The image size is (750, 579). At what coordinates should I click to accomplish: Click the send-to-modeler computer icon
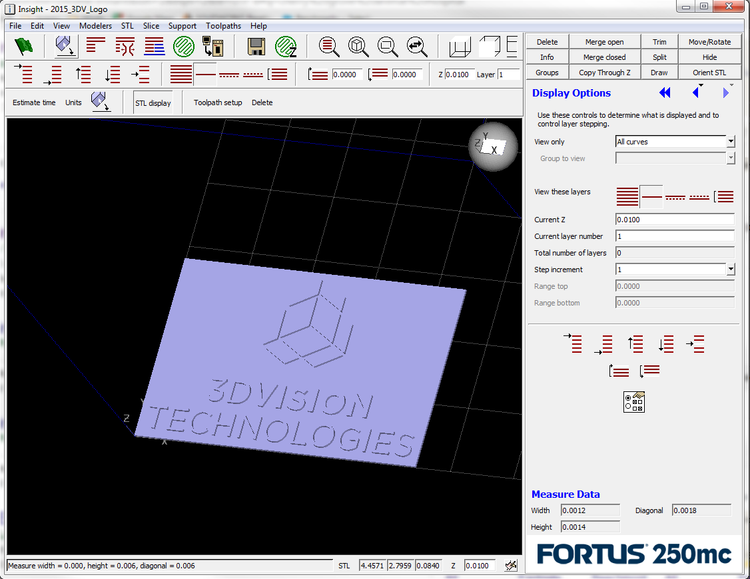coord(213,47)
